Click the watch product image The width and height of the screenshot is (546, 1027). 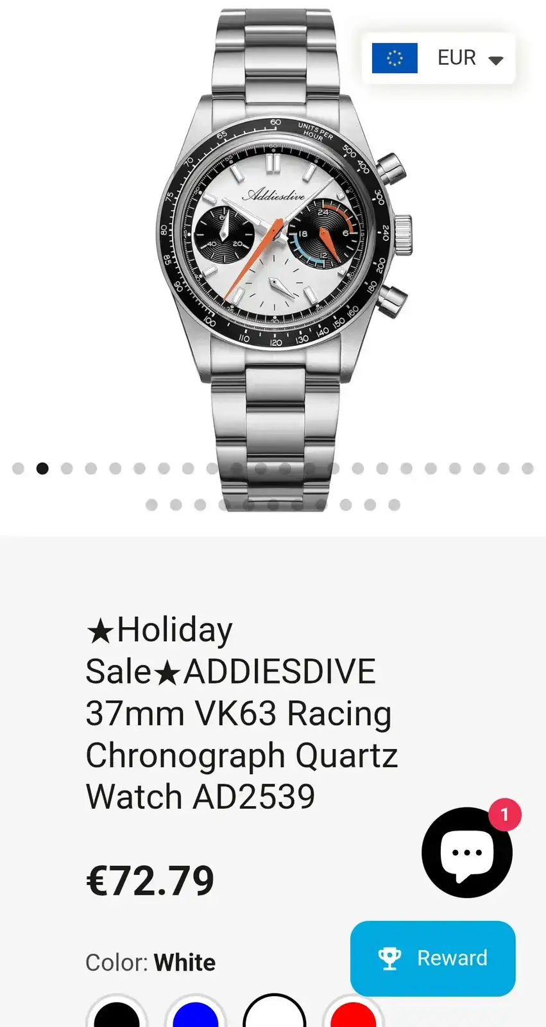coord(281,257)
